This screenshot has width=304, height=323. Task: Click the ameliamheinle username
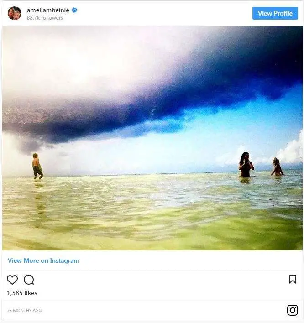tap(48, 10)
